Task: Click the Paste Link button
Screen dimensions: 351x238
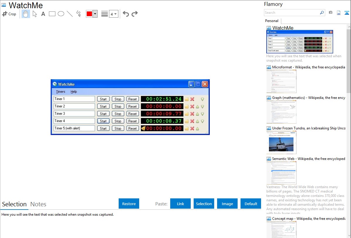Action: coord(180,204)
